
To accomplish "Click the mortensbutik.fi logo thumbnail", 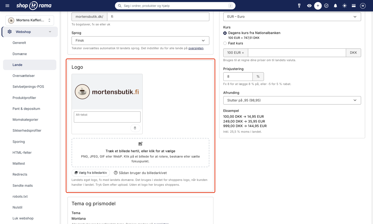I will click(107, 92).
